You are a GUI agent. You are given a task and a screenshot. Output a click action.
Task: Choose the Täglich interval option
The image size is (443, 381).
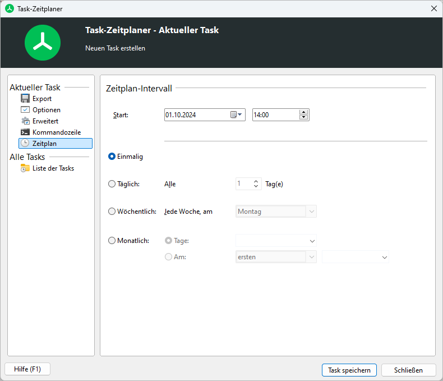click(112, 184)
